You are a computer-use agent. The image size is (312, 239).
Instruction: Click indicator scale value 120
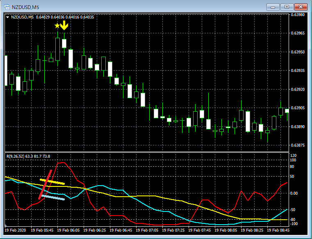tap(294, 156)
